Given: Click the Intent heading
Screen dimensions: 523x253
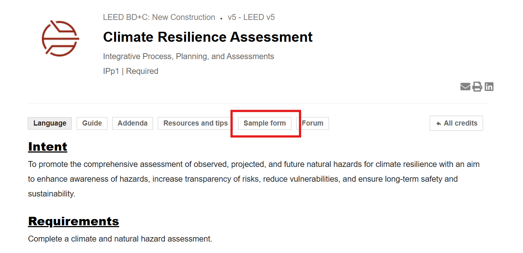Looking at the screenshot, I should tap(47, 147).
